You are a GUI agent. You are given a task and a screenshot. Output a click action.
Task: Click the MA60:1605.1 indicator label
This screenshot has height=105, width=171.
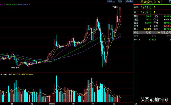[x=24, y=5]
